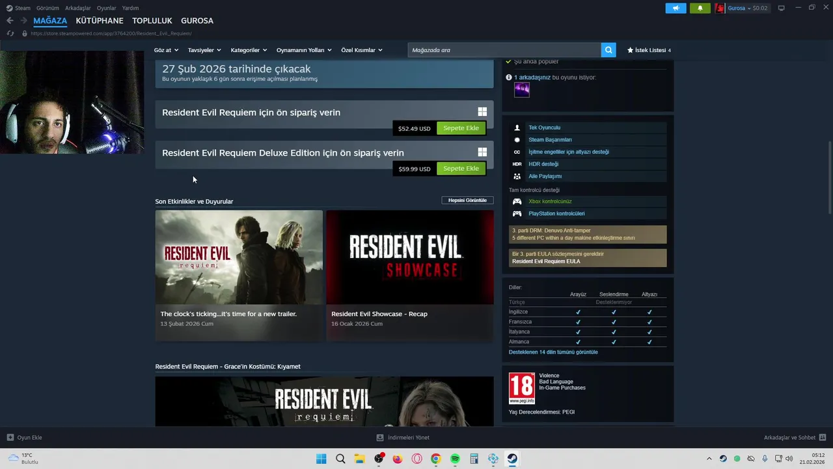Open the new trailer announcement thumbnail
This screenshot has height=469, width=833.
click(239, 257)
